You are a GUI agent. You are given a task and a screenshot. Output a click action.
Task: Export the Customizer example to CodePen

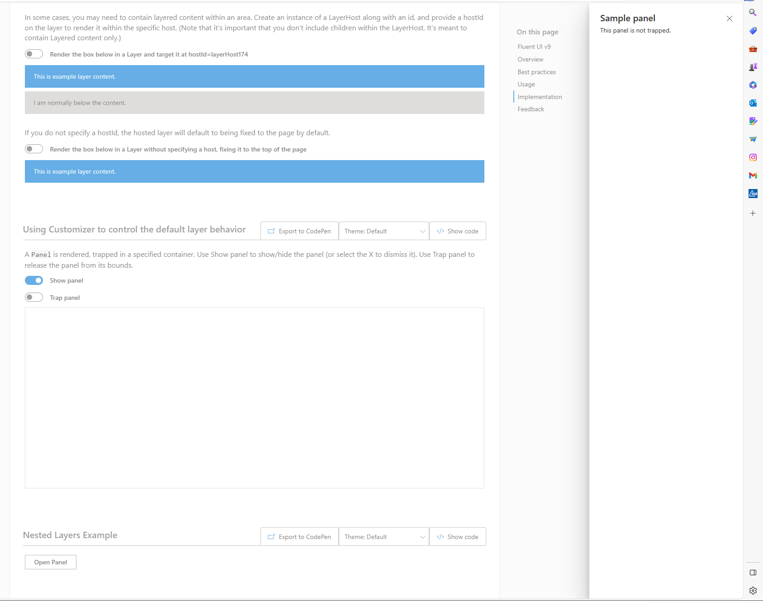(299, 231)
